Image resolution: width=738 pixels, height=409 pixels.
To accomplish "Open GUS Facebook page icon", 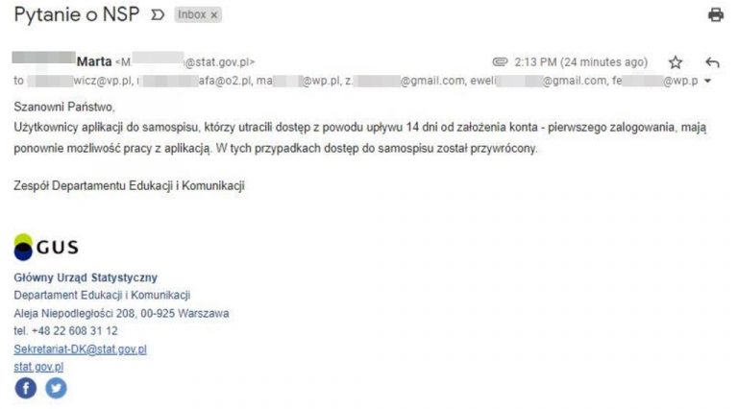I will point(26,388).
